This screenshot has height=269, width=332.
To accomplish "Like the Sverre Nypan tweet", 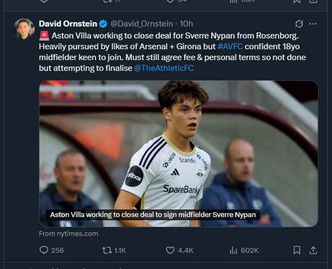I will [170, 250].
